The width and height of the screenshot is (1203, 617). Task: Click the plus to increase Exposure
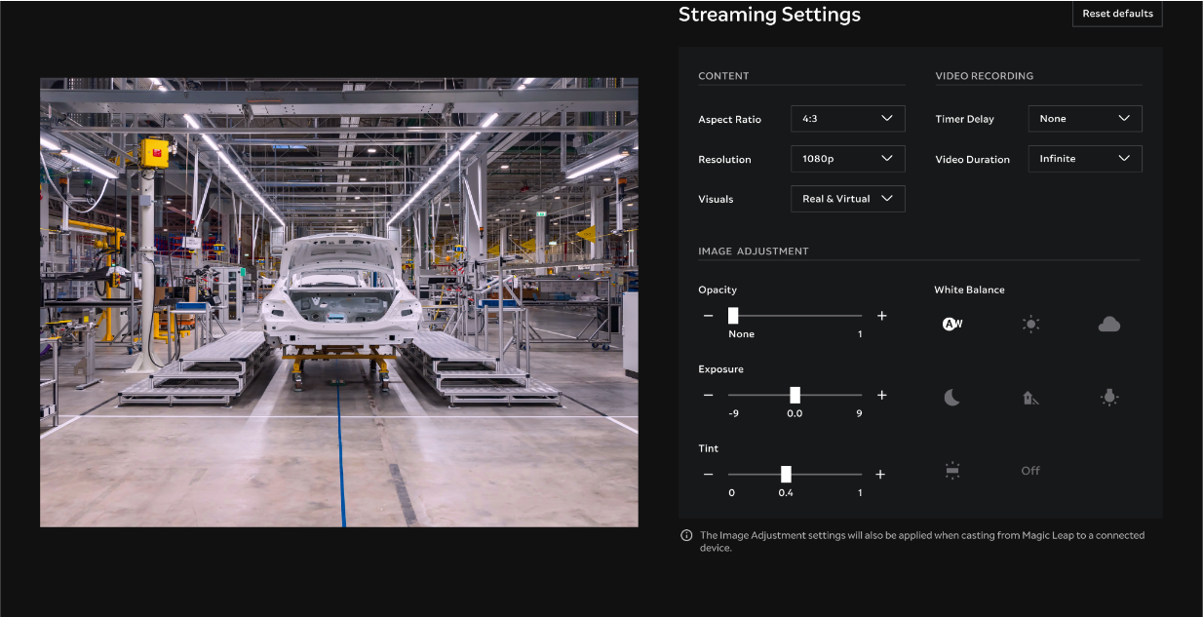tap(881, 395)
